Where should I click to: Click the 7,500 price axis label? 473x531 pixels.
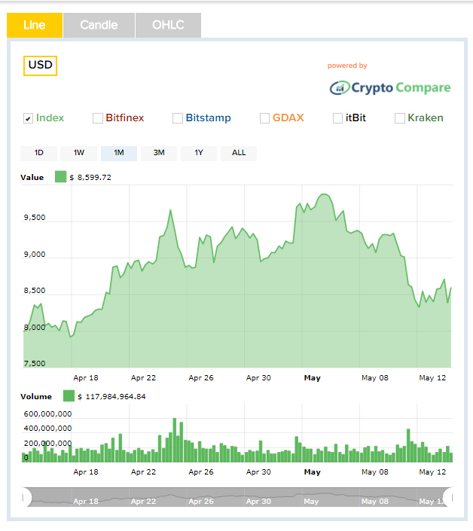[35, 363]
